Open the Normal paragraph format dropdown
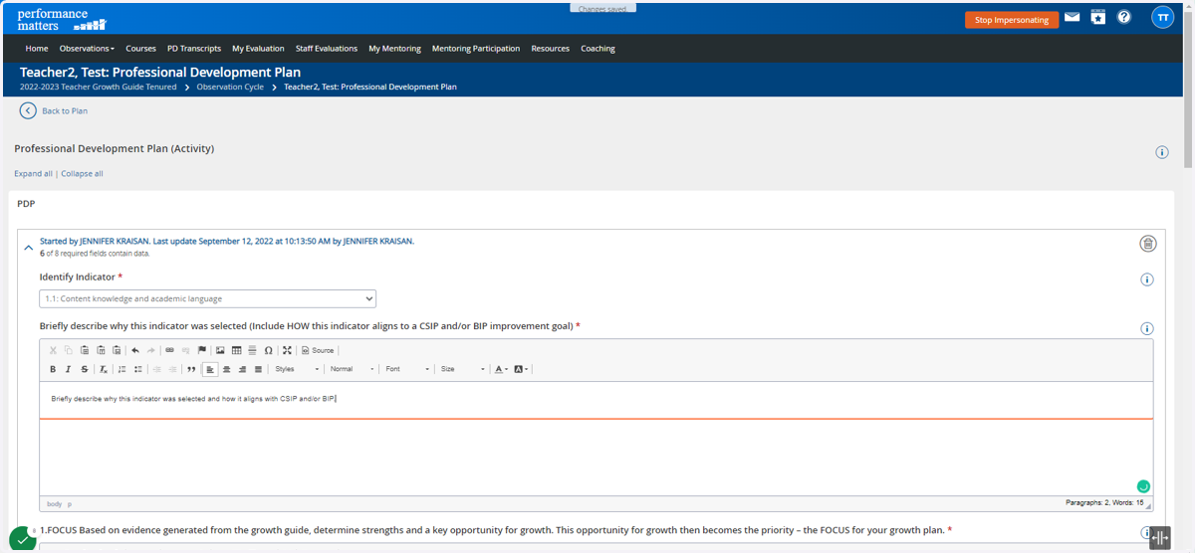 (x=352, y=369)
